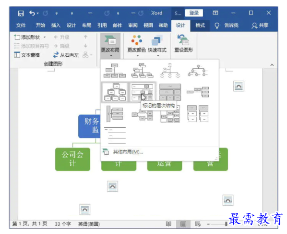Switch to the 视图 ribbon tab
The height and width of the screenshot is (234, 287).
pyautogui.click(x=148, y=25)
